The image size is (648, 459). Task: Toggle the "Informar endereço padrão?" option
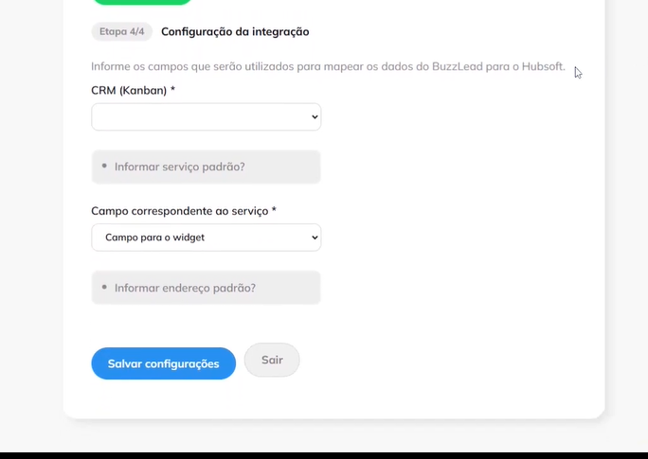[206, 288]
